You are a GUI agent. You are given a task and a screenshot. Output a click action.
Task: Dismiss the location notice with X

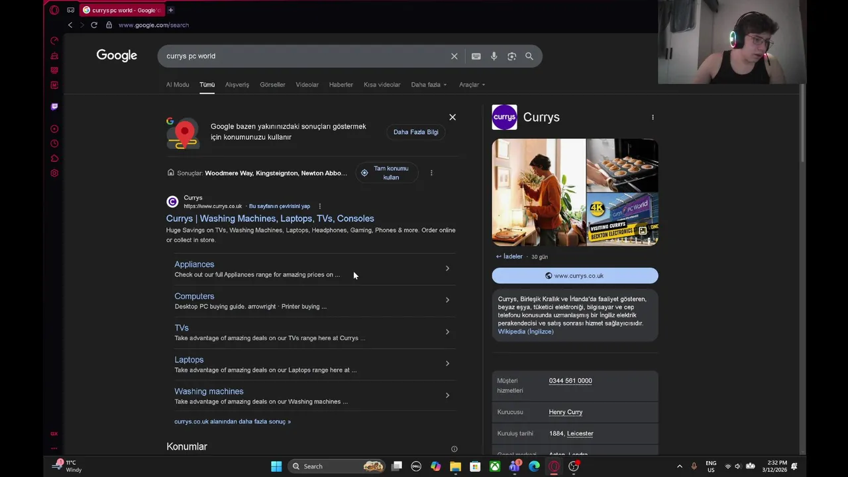click(452, 117)
